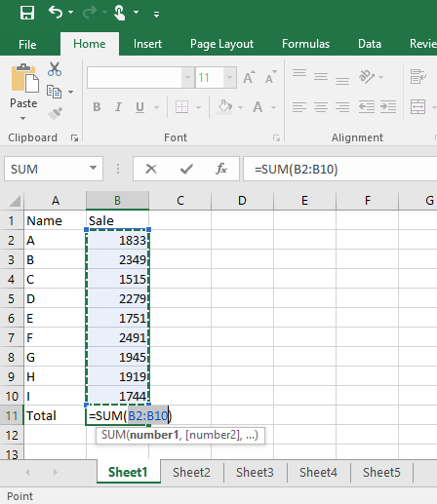Image resolution: width=437 pixels, height=504 pixels.
Task: Click the Center alignment icon
Action: tap(321, 107)
